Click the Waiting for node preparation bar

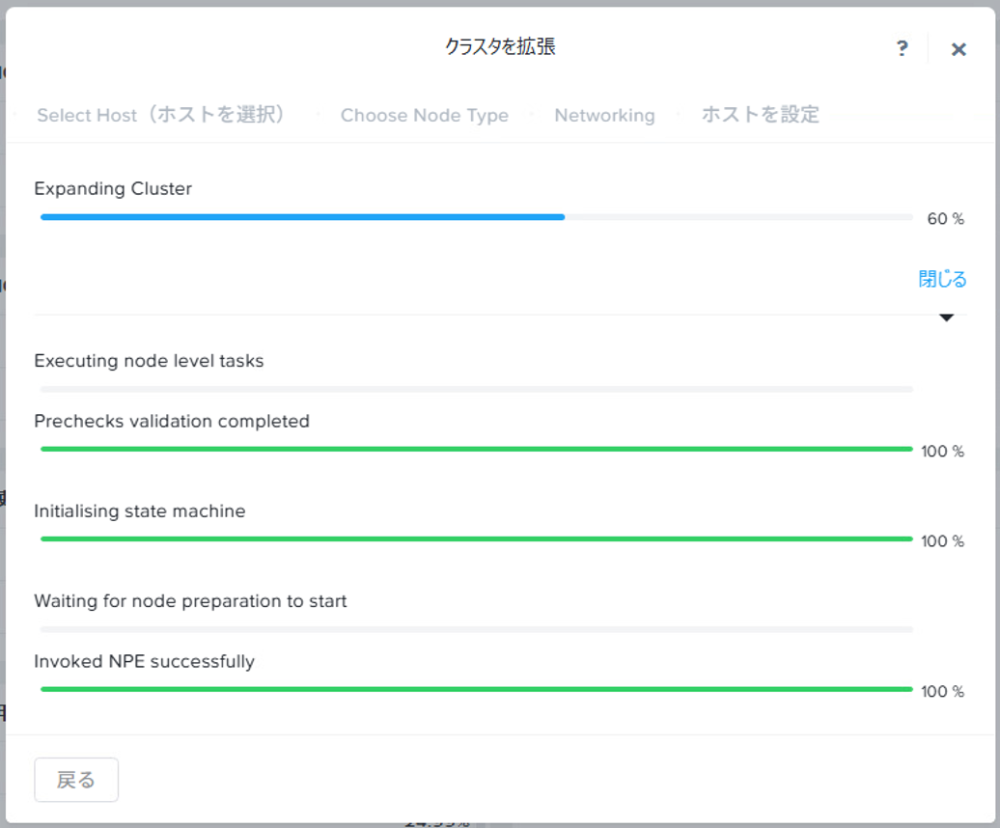[x=477, y=629]
